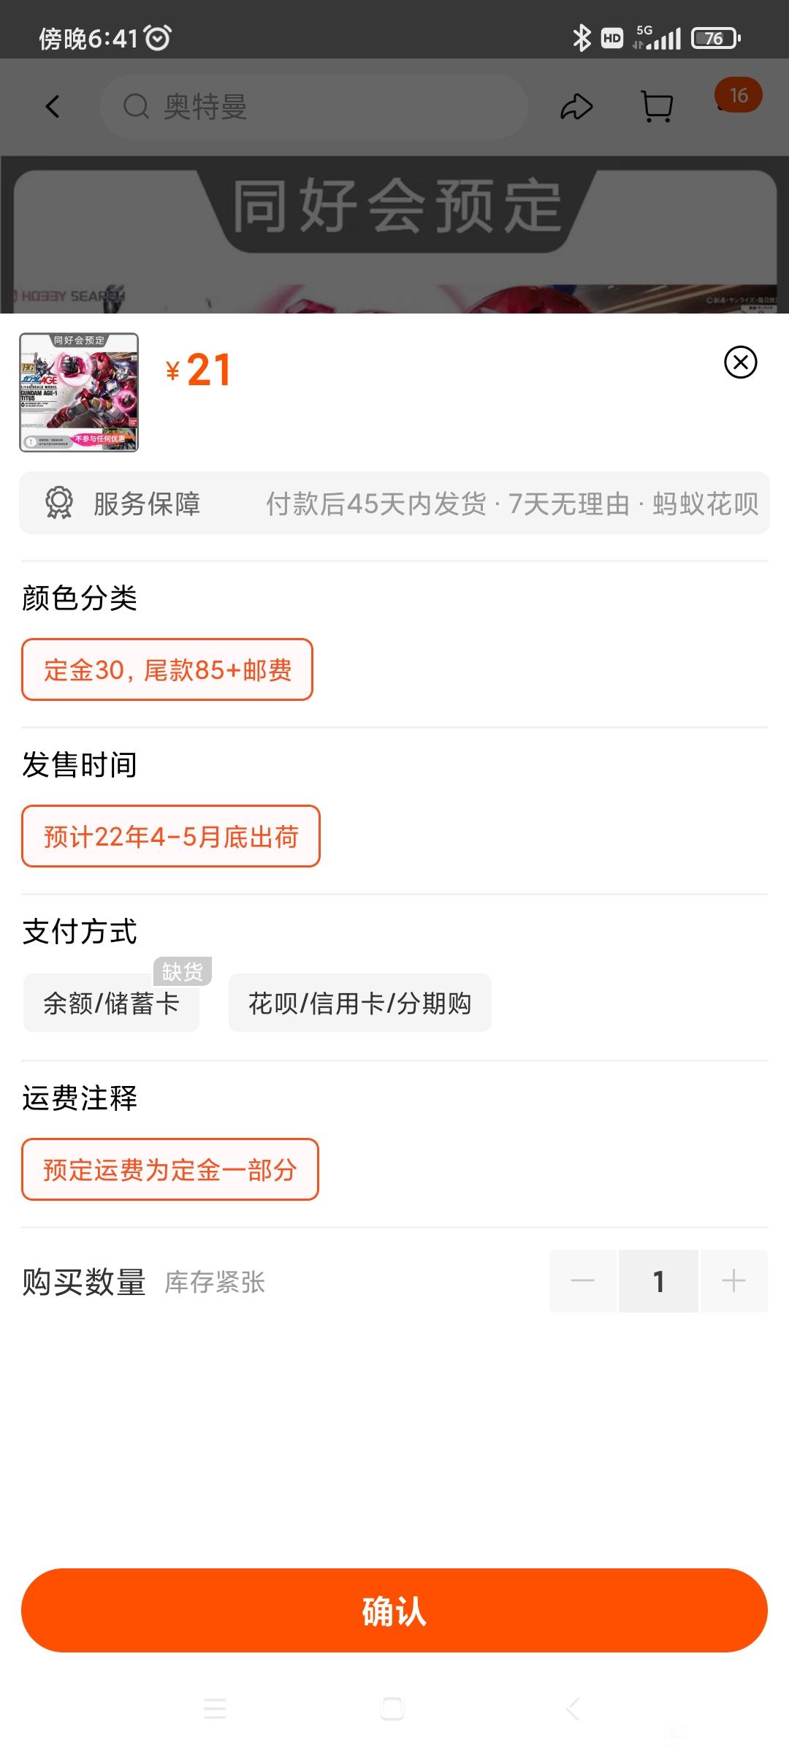
Task: Select 预定运费为定金一部分 shipping note
Action: (170, 1169)
